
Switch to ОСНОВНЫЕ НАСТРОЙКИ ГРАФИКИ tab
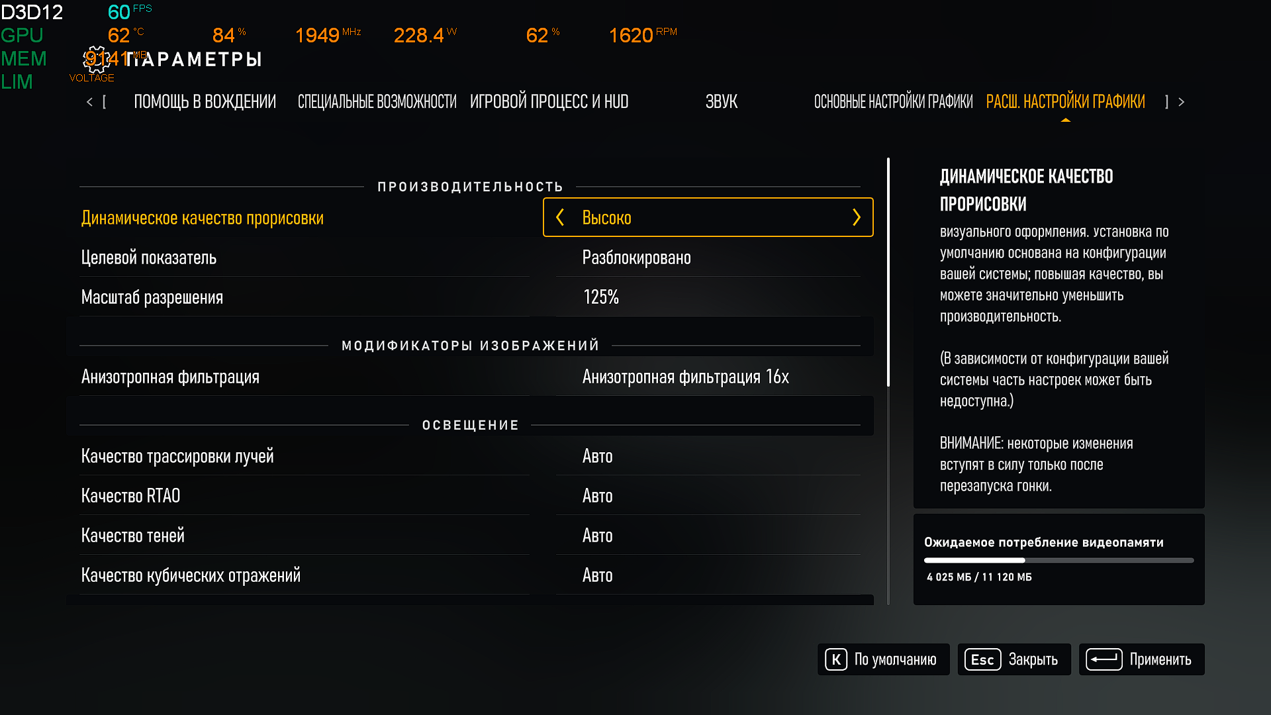tap(893, 102)
